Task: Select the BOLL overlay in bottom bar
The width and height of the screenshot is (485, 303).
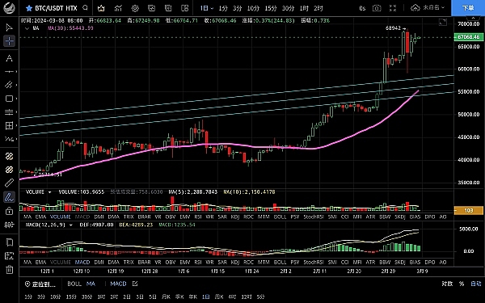Action: [74, 284]
